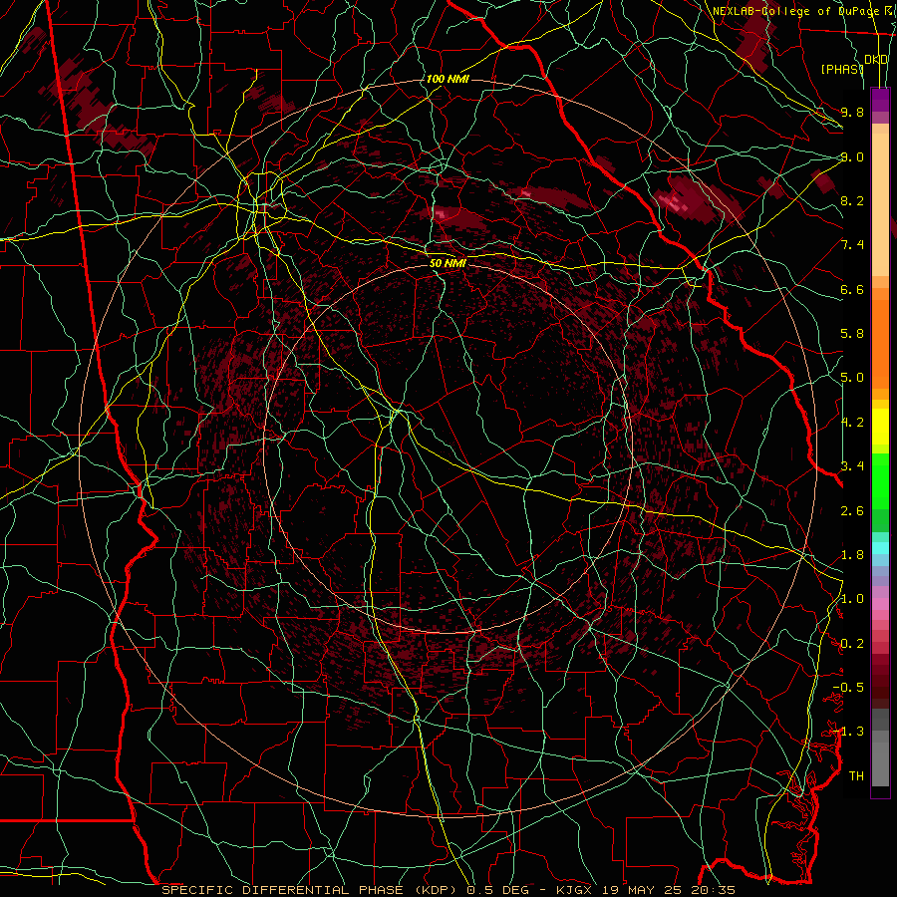
Task: Select the purple top band of the color scale
Action: pos(880,100)
